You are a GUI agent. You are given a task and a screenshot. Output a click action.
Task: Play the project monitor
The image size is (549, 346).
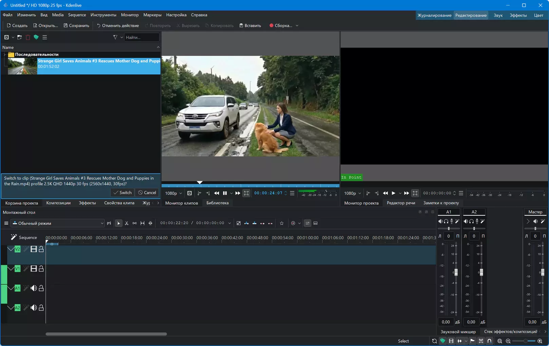point(394,193)
